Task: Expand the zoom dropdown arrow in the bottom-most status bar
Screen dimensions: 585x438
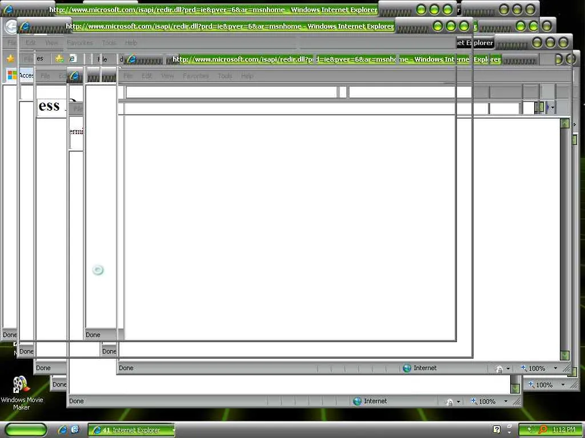Action: point(506,401)
